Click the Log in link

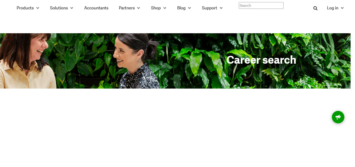[333, 8]
